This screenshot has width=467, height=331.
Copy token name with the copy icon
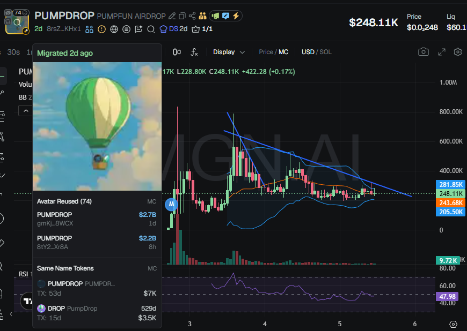coord(182,16)
